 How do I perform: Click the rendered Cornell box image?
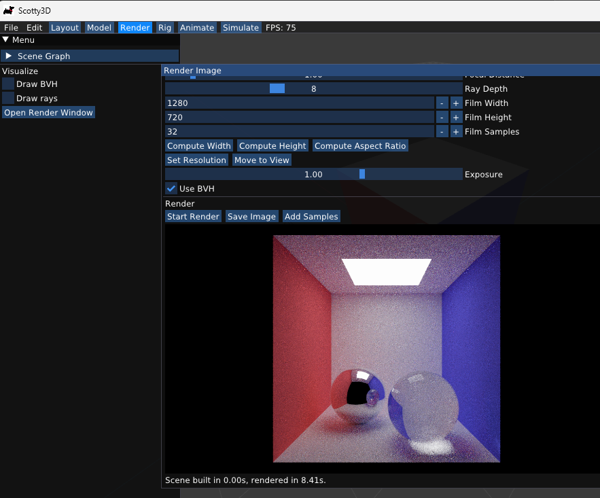point(386,349)
